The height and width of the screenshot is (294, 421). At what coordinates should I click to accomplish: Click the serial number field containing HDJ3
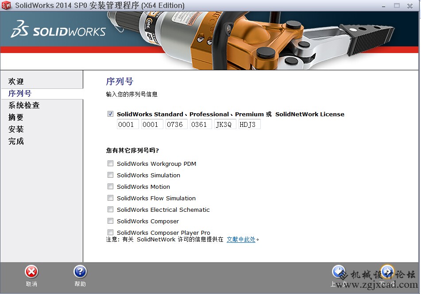click(249, 124)
